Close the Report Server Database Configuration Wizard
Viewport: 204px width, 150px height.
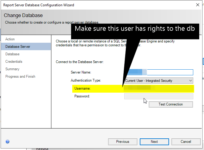198,5
